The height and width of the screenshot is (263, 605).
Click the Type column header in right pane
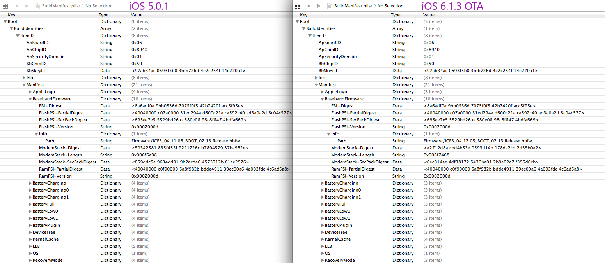coord(406,15)
